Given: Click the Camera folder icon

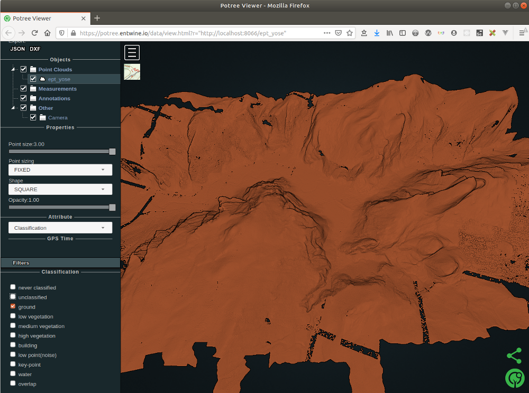Looking at the screenshot, I should click(42, 117).
